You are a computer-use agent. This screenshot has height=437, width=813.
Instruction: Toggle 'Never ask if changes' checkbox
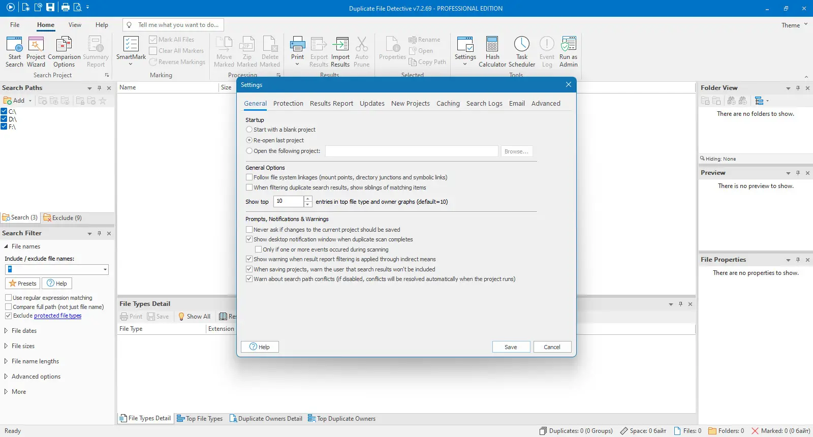(x=249, y=230)
